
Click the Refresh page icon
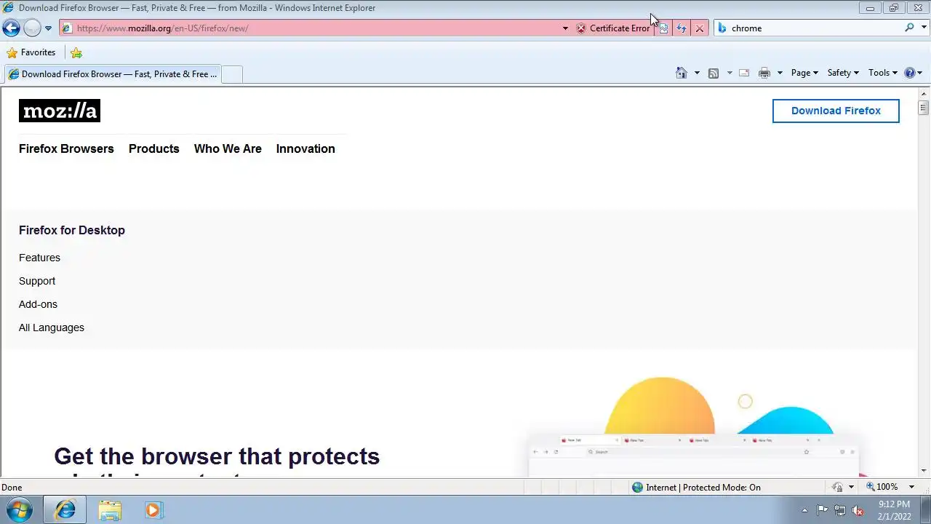pos(682,28)
